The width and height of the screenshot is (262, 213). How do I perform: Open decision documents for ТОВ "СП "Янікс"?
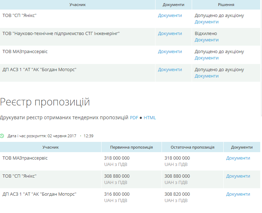pos(206,22)
